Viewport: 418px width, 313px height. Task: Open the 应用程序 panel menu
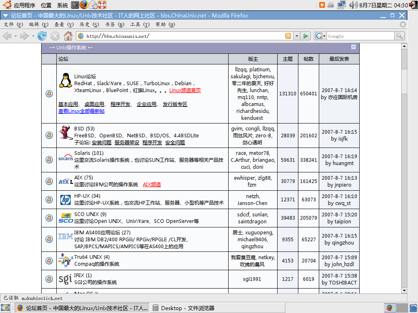point(24,5)
